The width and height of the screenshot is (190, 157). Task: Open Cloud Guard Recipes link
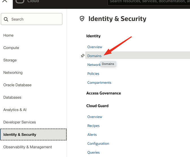coord(93,126)
